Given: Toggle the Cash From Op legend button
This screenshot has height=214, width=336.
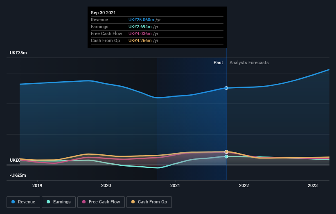Looking at the screenshot, I should click(x=149, y=202).
